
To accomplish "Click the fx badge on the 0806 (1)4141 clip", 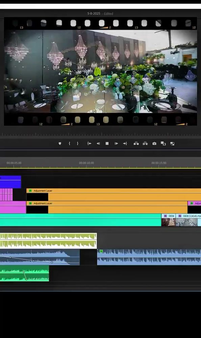I will coord(180,216).
